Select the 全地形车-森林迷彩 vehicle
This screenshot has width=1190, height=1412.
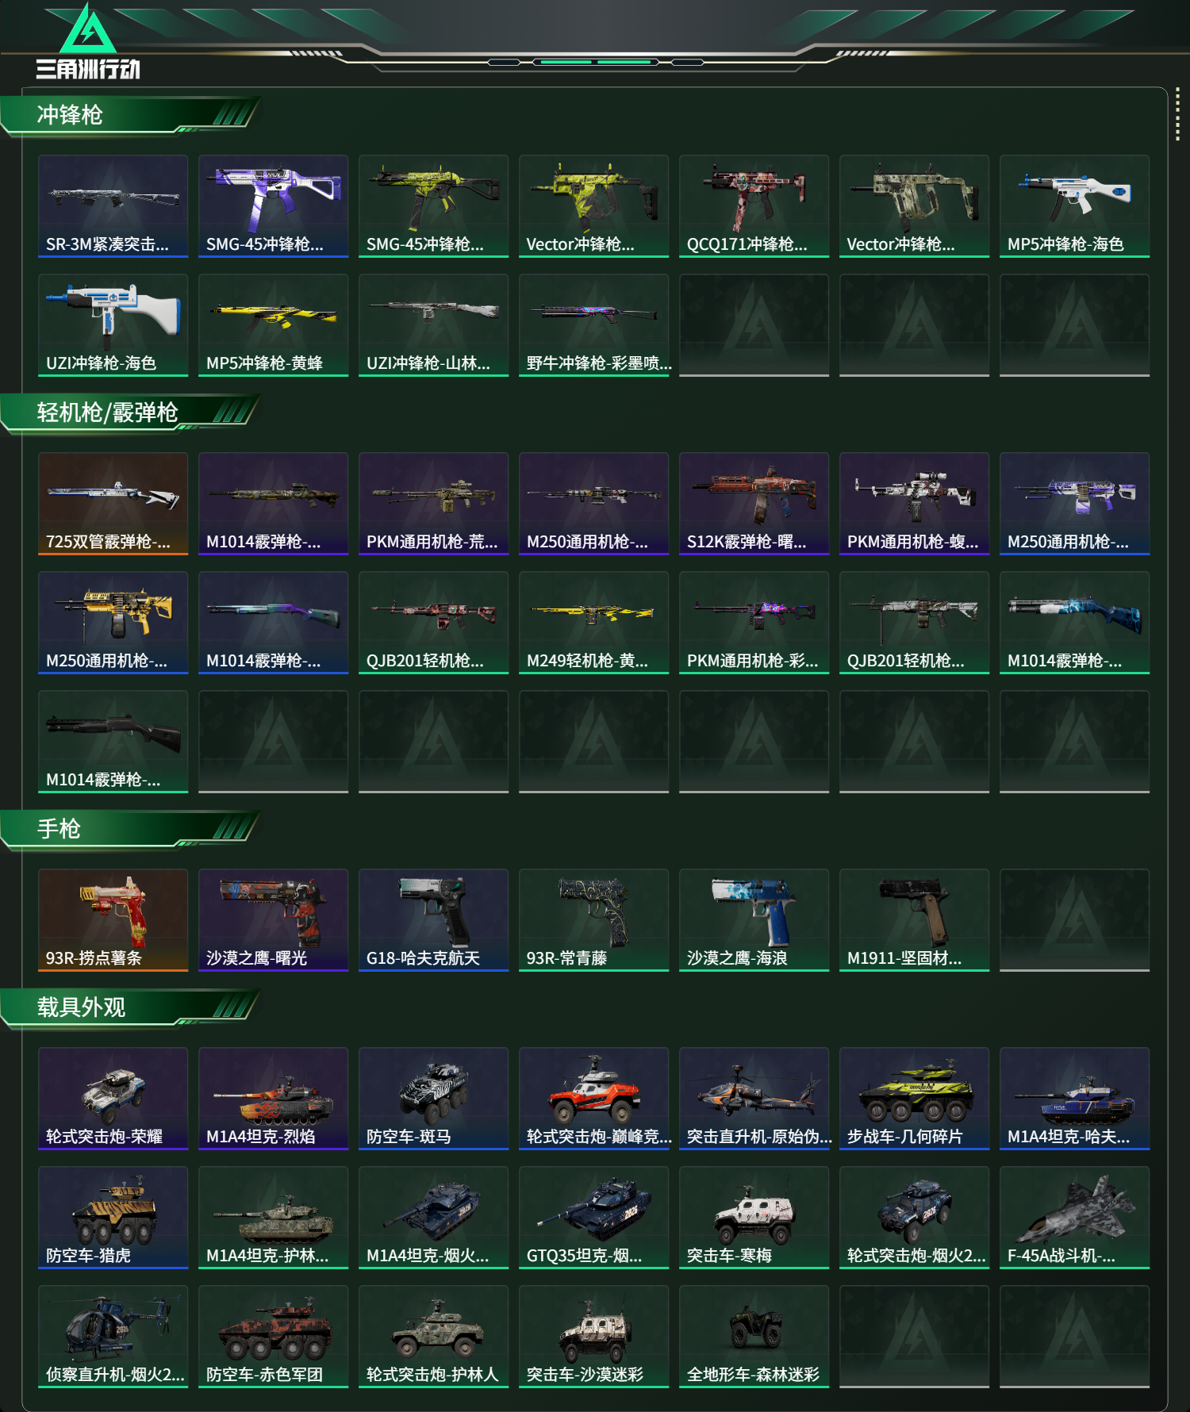coord(754,1337)
